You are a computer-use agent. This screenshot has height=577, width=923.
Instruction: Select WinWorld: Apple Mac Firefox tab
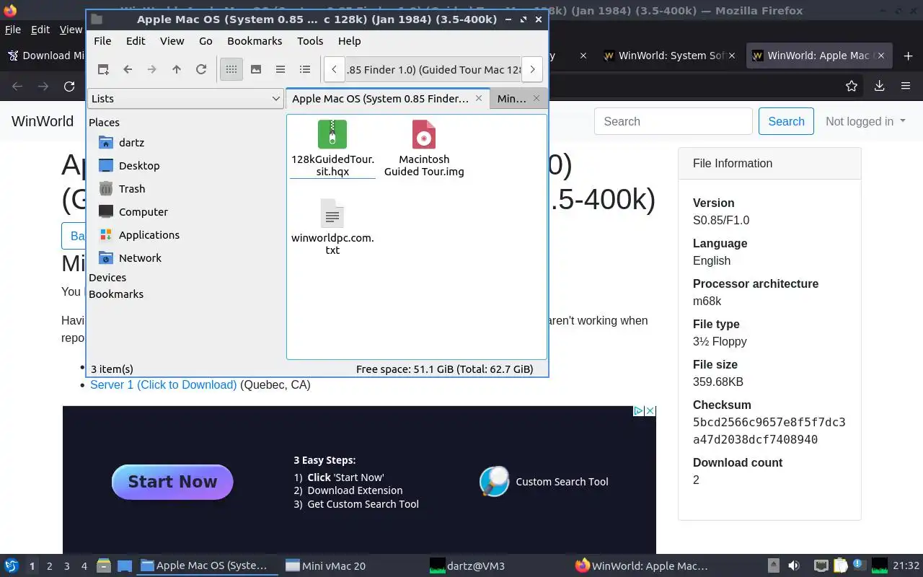821,56
